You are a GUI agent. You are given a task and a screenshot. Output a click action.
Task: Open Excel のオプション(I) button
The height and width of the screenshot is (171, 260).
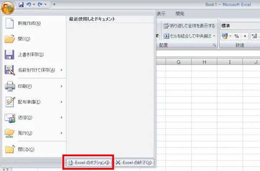point(89,162)
